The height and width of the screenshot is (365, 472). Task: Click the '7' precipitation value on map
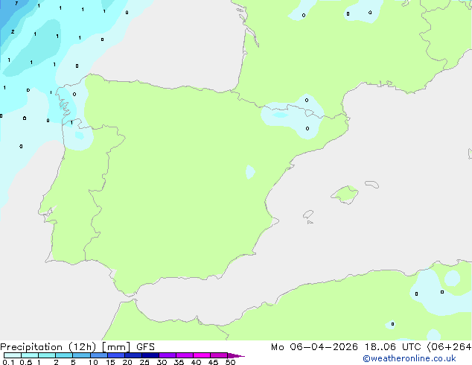point(16,3)
